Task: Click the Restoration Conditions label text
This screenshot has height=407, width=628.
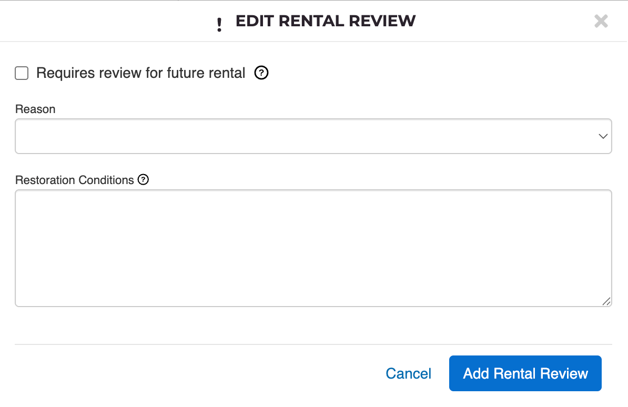Action: (75, 180)
